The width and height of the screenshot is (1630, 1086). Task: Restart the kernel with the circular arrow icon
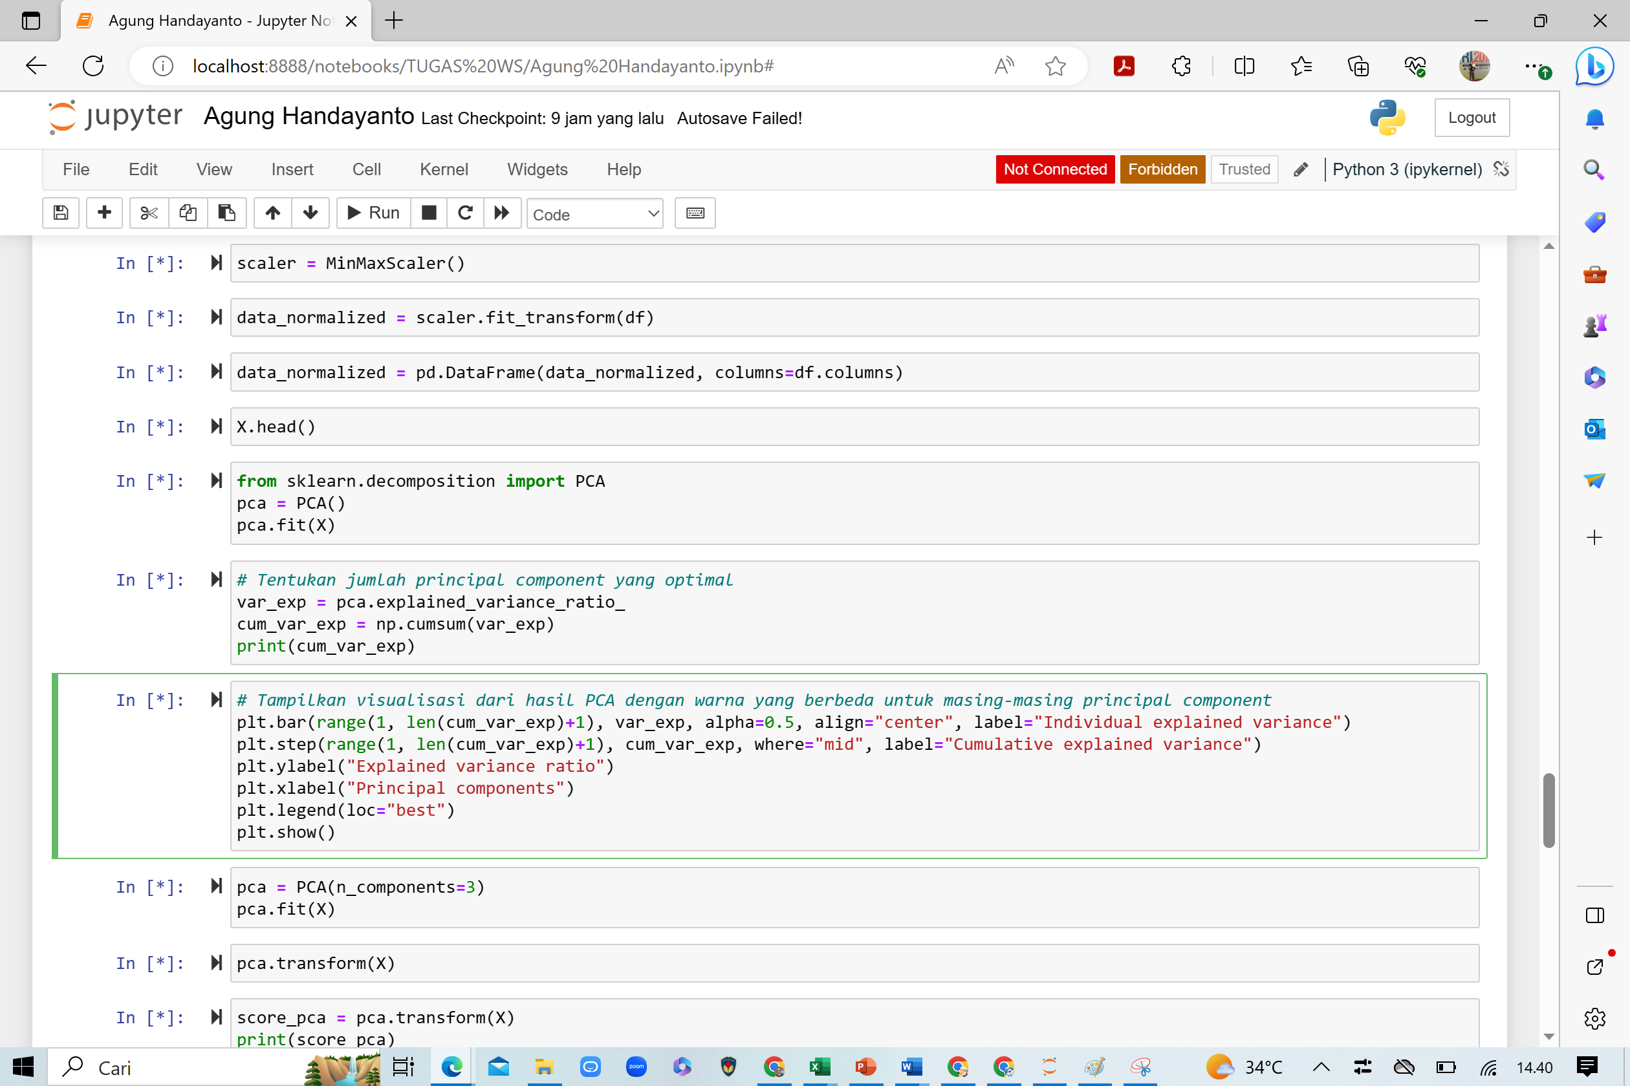click(466, 213)
